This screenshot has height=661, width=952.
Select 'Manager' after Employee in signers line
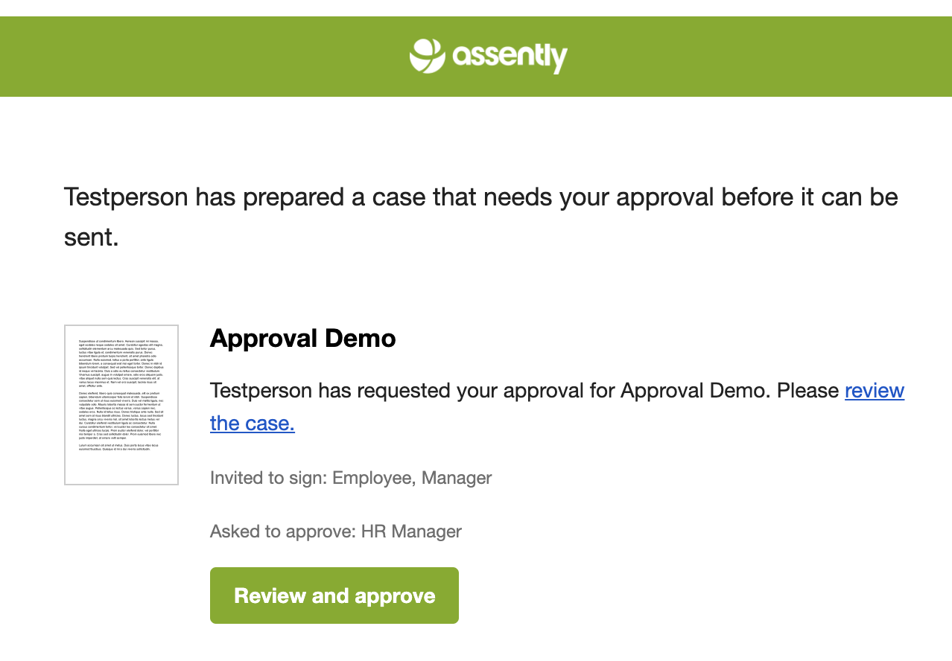tap(457, 478)
